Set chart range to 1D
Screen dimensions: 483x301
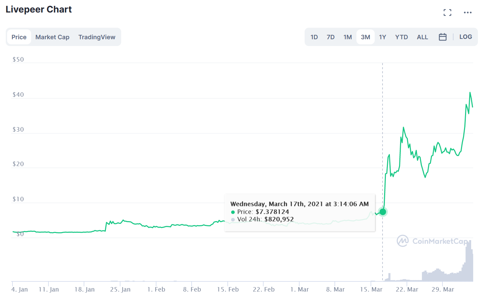tap(314, 37)
